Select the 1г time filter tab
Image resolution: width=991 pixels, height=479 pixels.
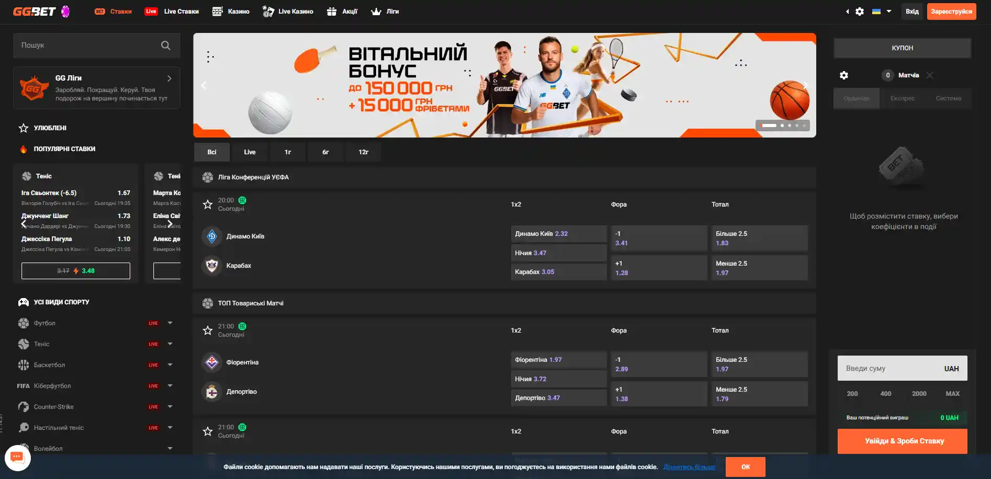tap(288, 152)
